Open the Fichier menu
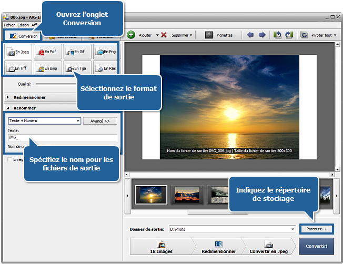Image resolution: width=343 pixels, height=264 pixels. (9, 25)
